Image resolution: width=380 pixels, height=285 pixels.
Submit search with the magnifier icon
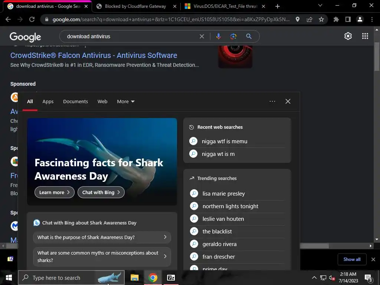pyautogui.click(x=249, y=36)
